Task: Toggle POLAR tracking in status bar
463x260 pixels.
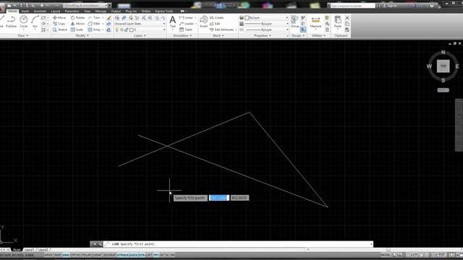Action: [86, 255]
